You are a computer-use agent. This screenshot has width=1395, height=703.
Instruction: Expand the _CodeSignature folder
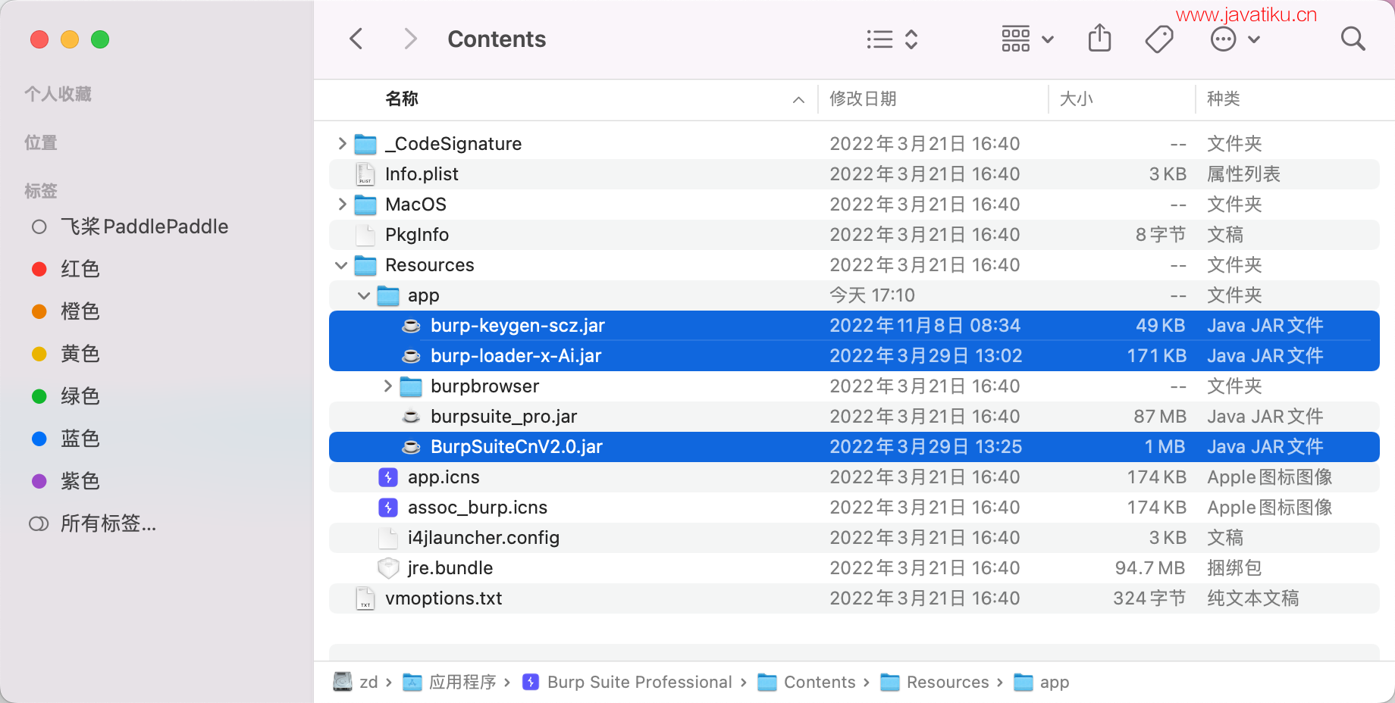342,143
